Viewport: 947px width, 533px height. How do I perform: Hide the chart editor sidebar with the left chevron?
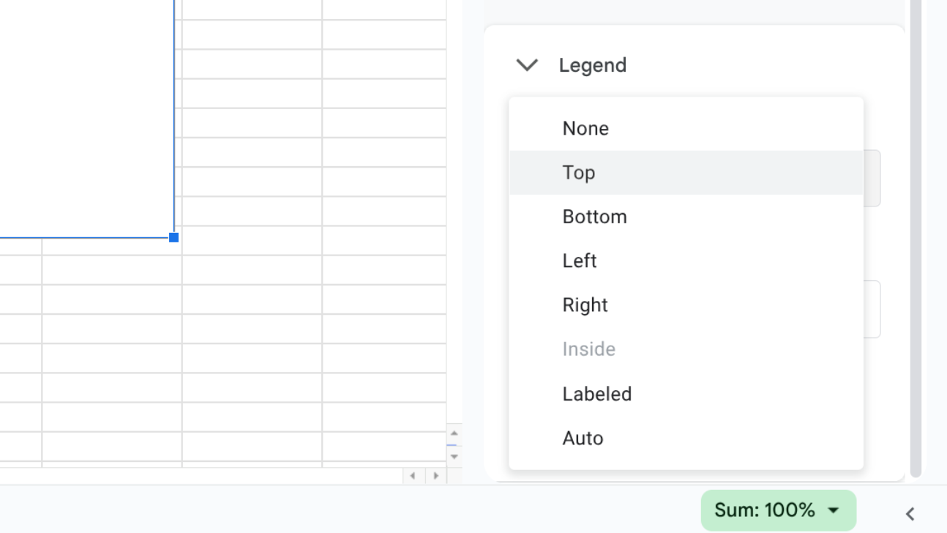[910, 513]
